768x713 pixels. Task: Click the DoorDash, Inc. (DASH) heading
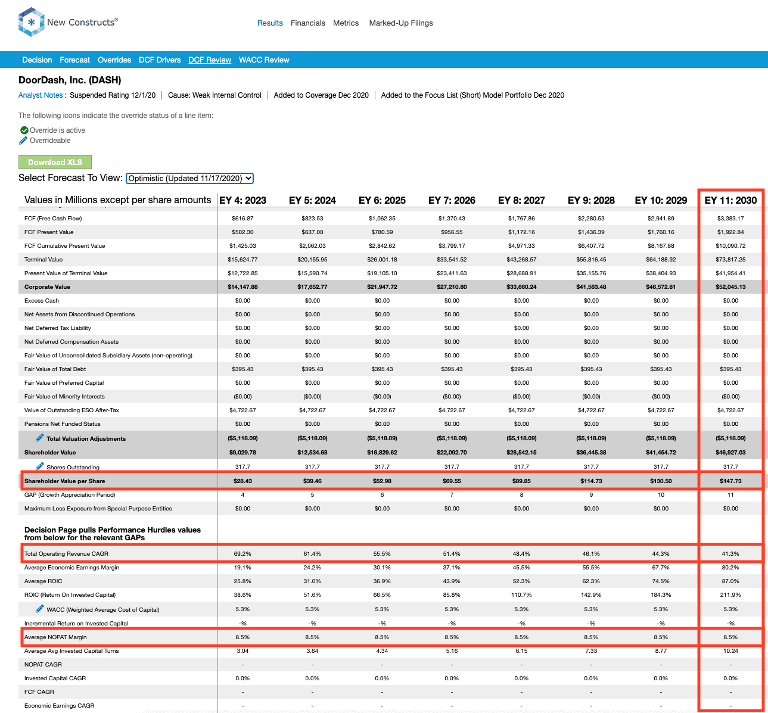[70, 80]
